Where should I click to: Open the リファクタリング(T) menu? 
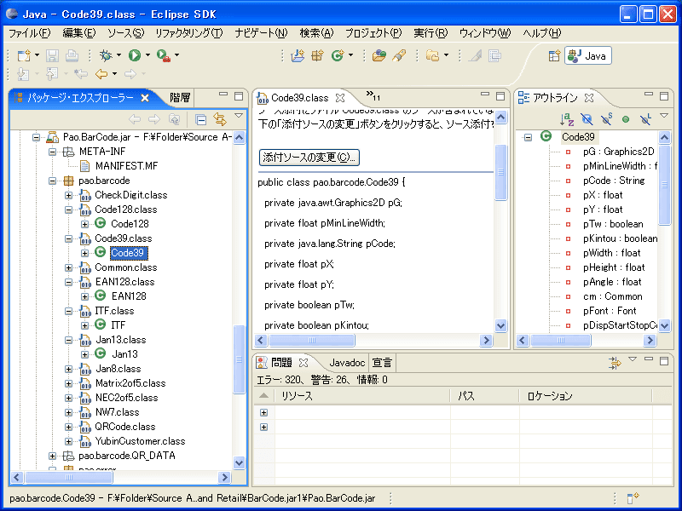point(188,33)
